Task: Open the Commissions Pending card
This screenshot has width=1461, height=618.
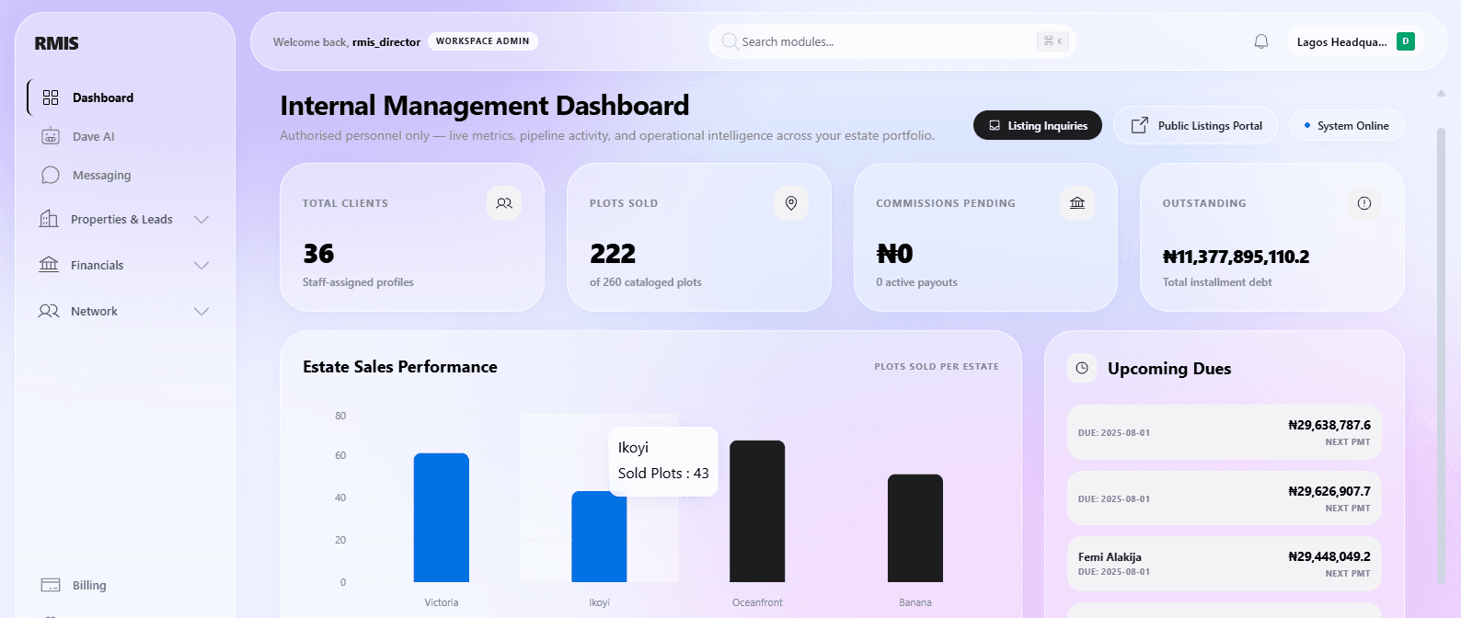Action: pos(985,237)
